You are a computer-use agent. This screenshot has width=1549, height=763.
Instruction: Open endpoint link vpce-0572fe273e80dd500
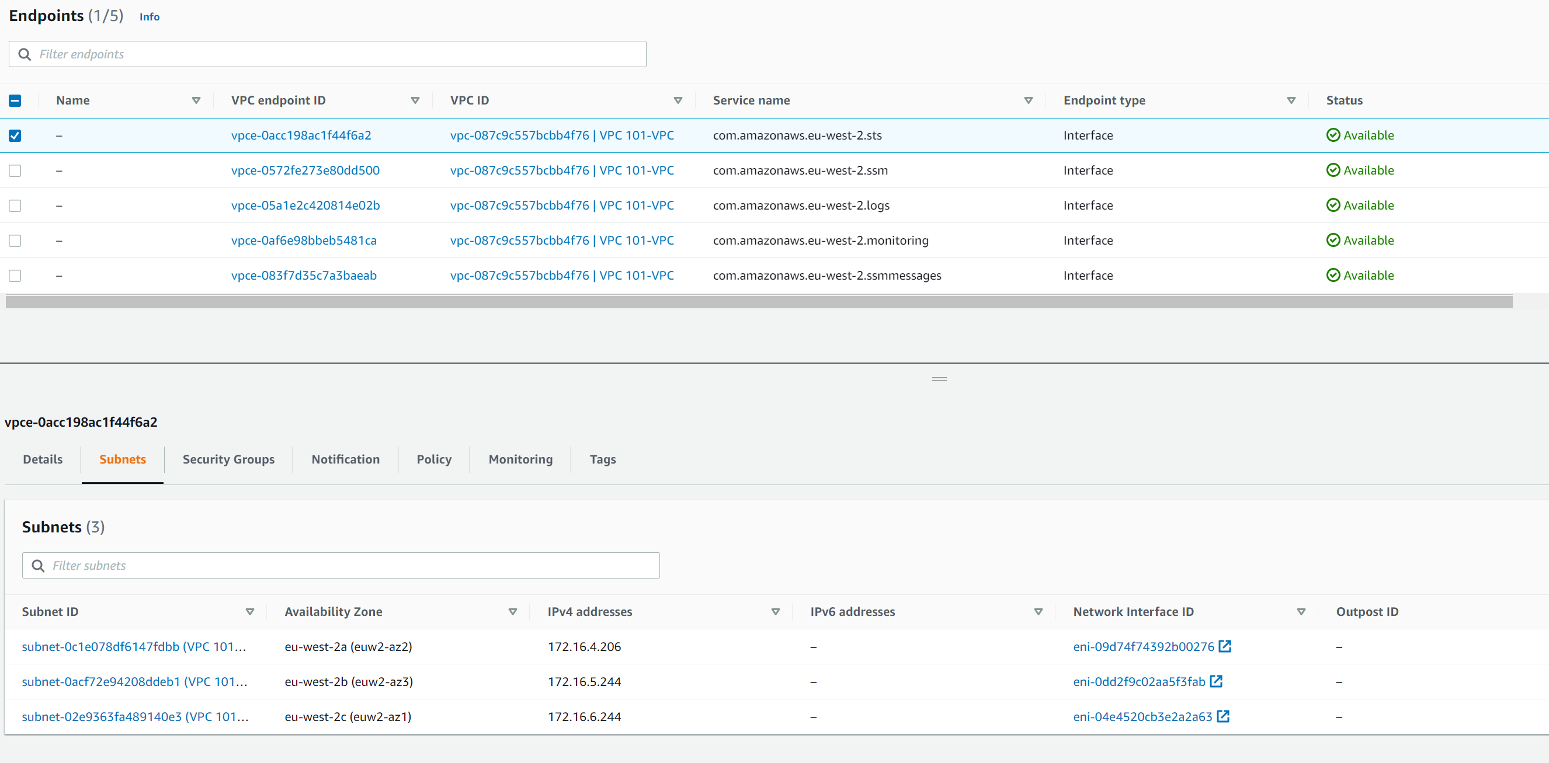[x=305, y=170]
